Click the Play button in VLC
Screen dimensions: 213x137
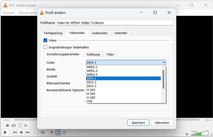coord(5,132)
